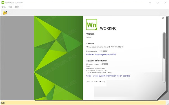The height and width of the screenshot is (105, 169).
Task: Click the 'Version' heading
Action: pyautogui.click(x=90, y=34)
